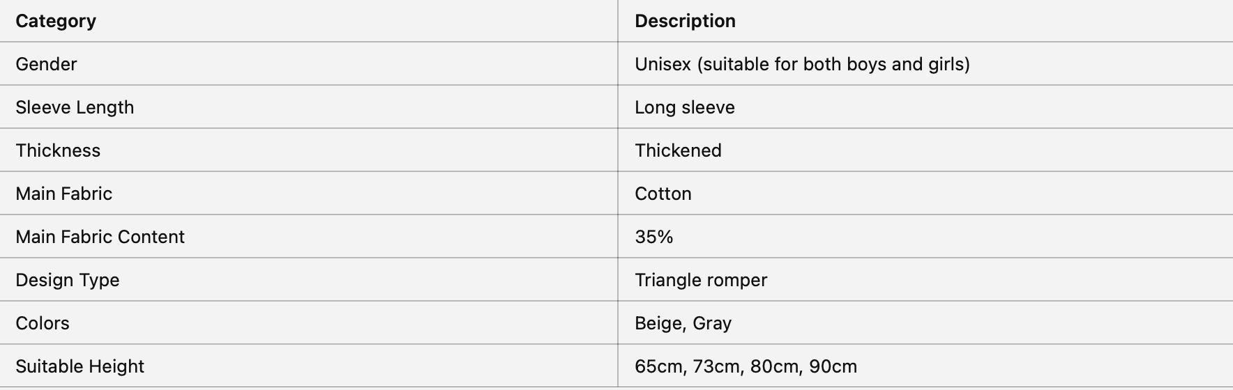Click the word Beige in Colors row
The image size is (1233, 390).
(658, 323)
